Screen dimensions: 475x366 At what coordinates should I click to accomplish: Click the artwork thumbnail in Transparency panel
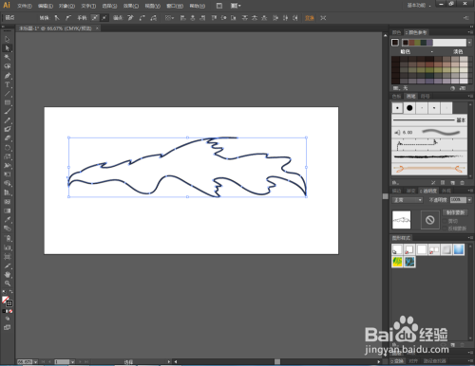coord(401,220)
